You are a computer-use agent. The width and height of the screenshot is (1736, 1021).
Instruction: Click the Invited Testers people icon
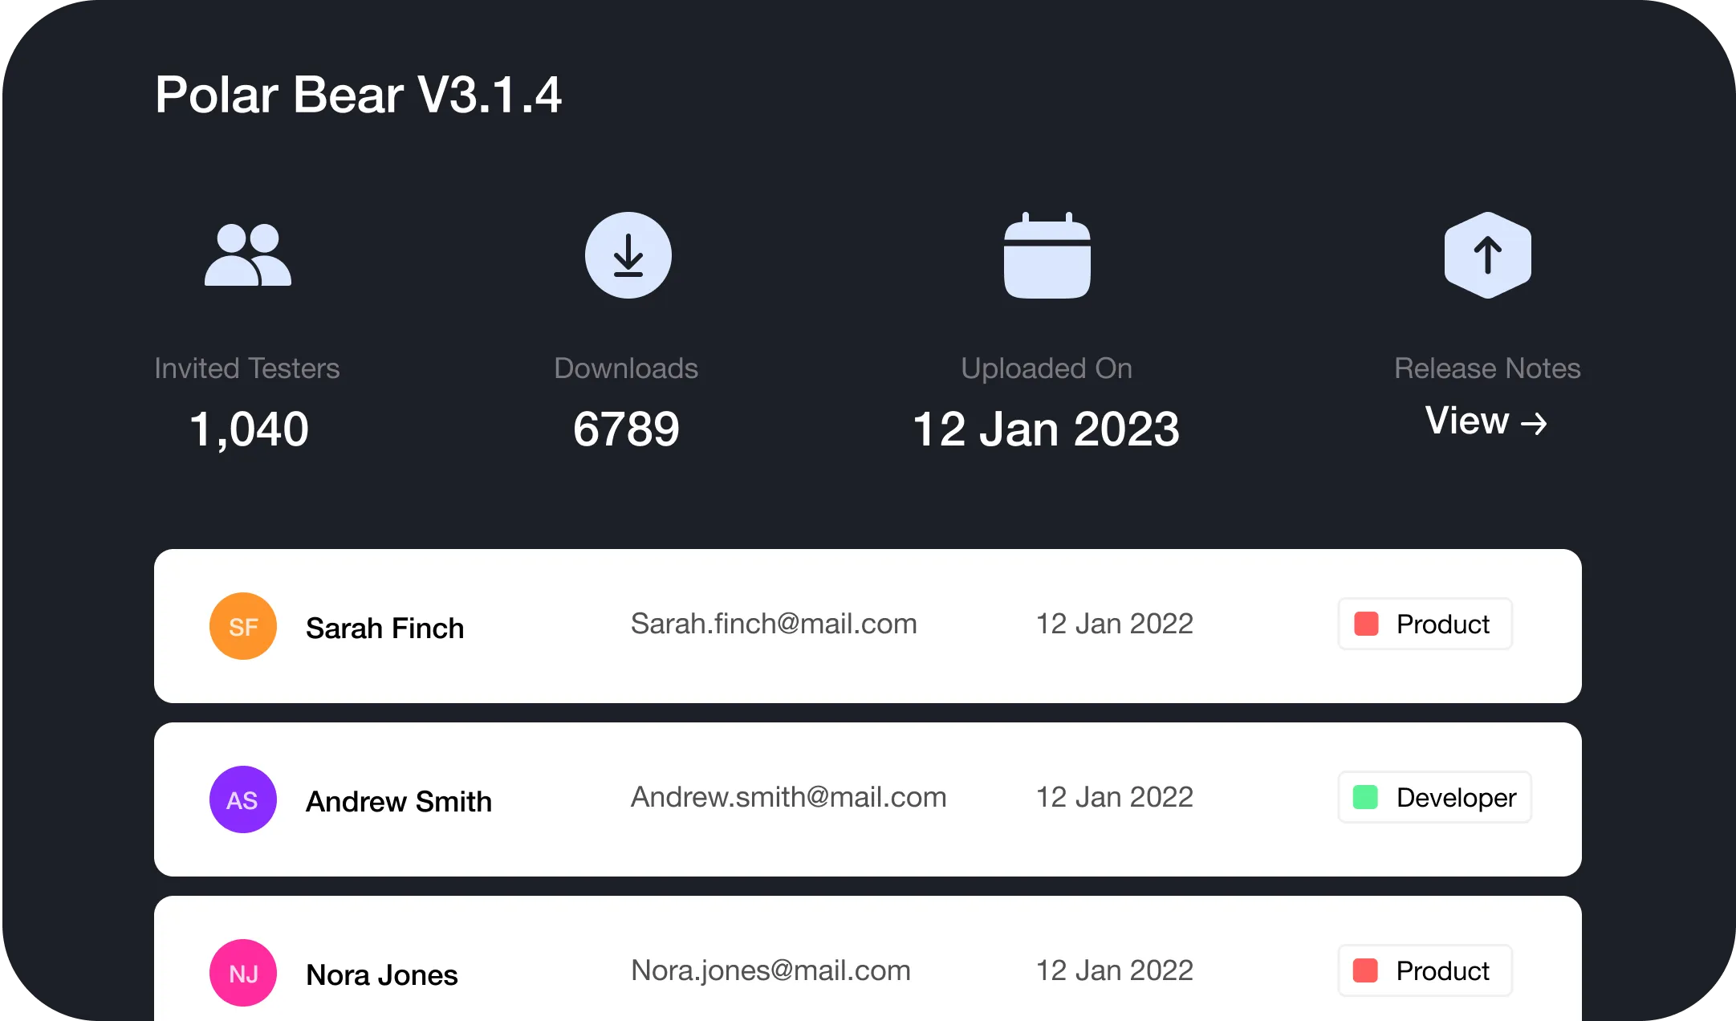click(x=247, y=255)
